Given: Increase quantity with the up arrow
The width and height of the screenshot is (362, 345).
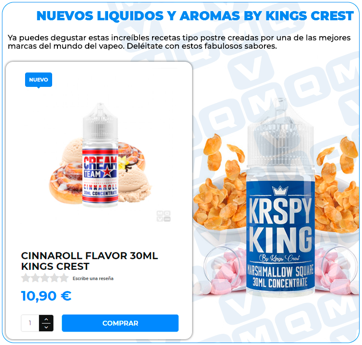Looking at the screenshot, I should [46, 319].
